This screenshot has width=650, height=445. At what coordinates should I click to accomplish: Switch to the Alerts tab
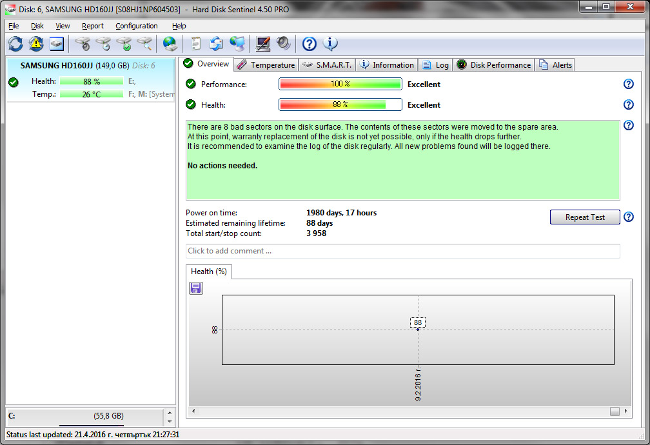[x=555, y=65]
